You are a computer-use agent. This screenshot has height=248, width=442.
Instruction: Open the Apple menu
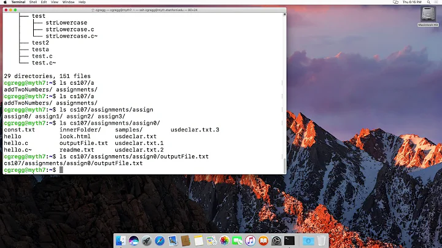tap(6, 3)
